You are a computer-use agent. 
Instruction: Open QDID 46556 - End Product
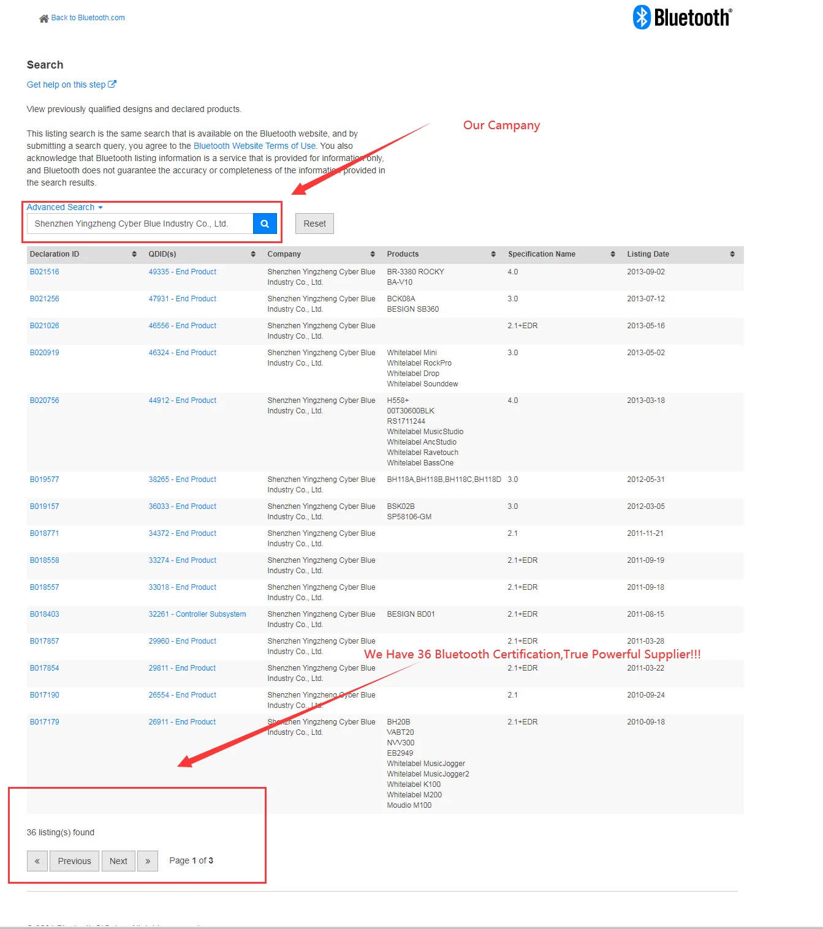point(183,326)
